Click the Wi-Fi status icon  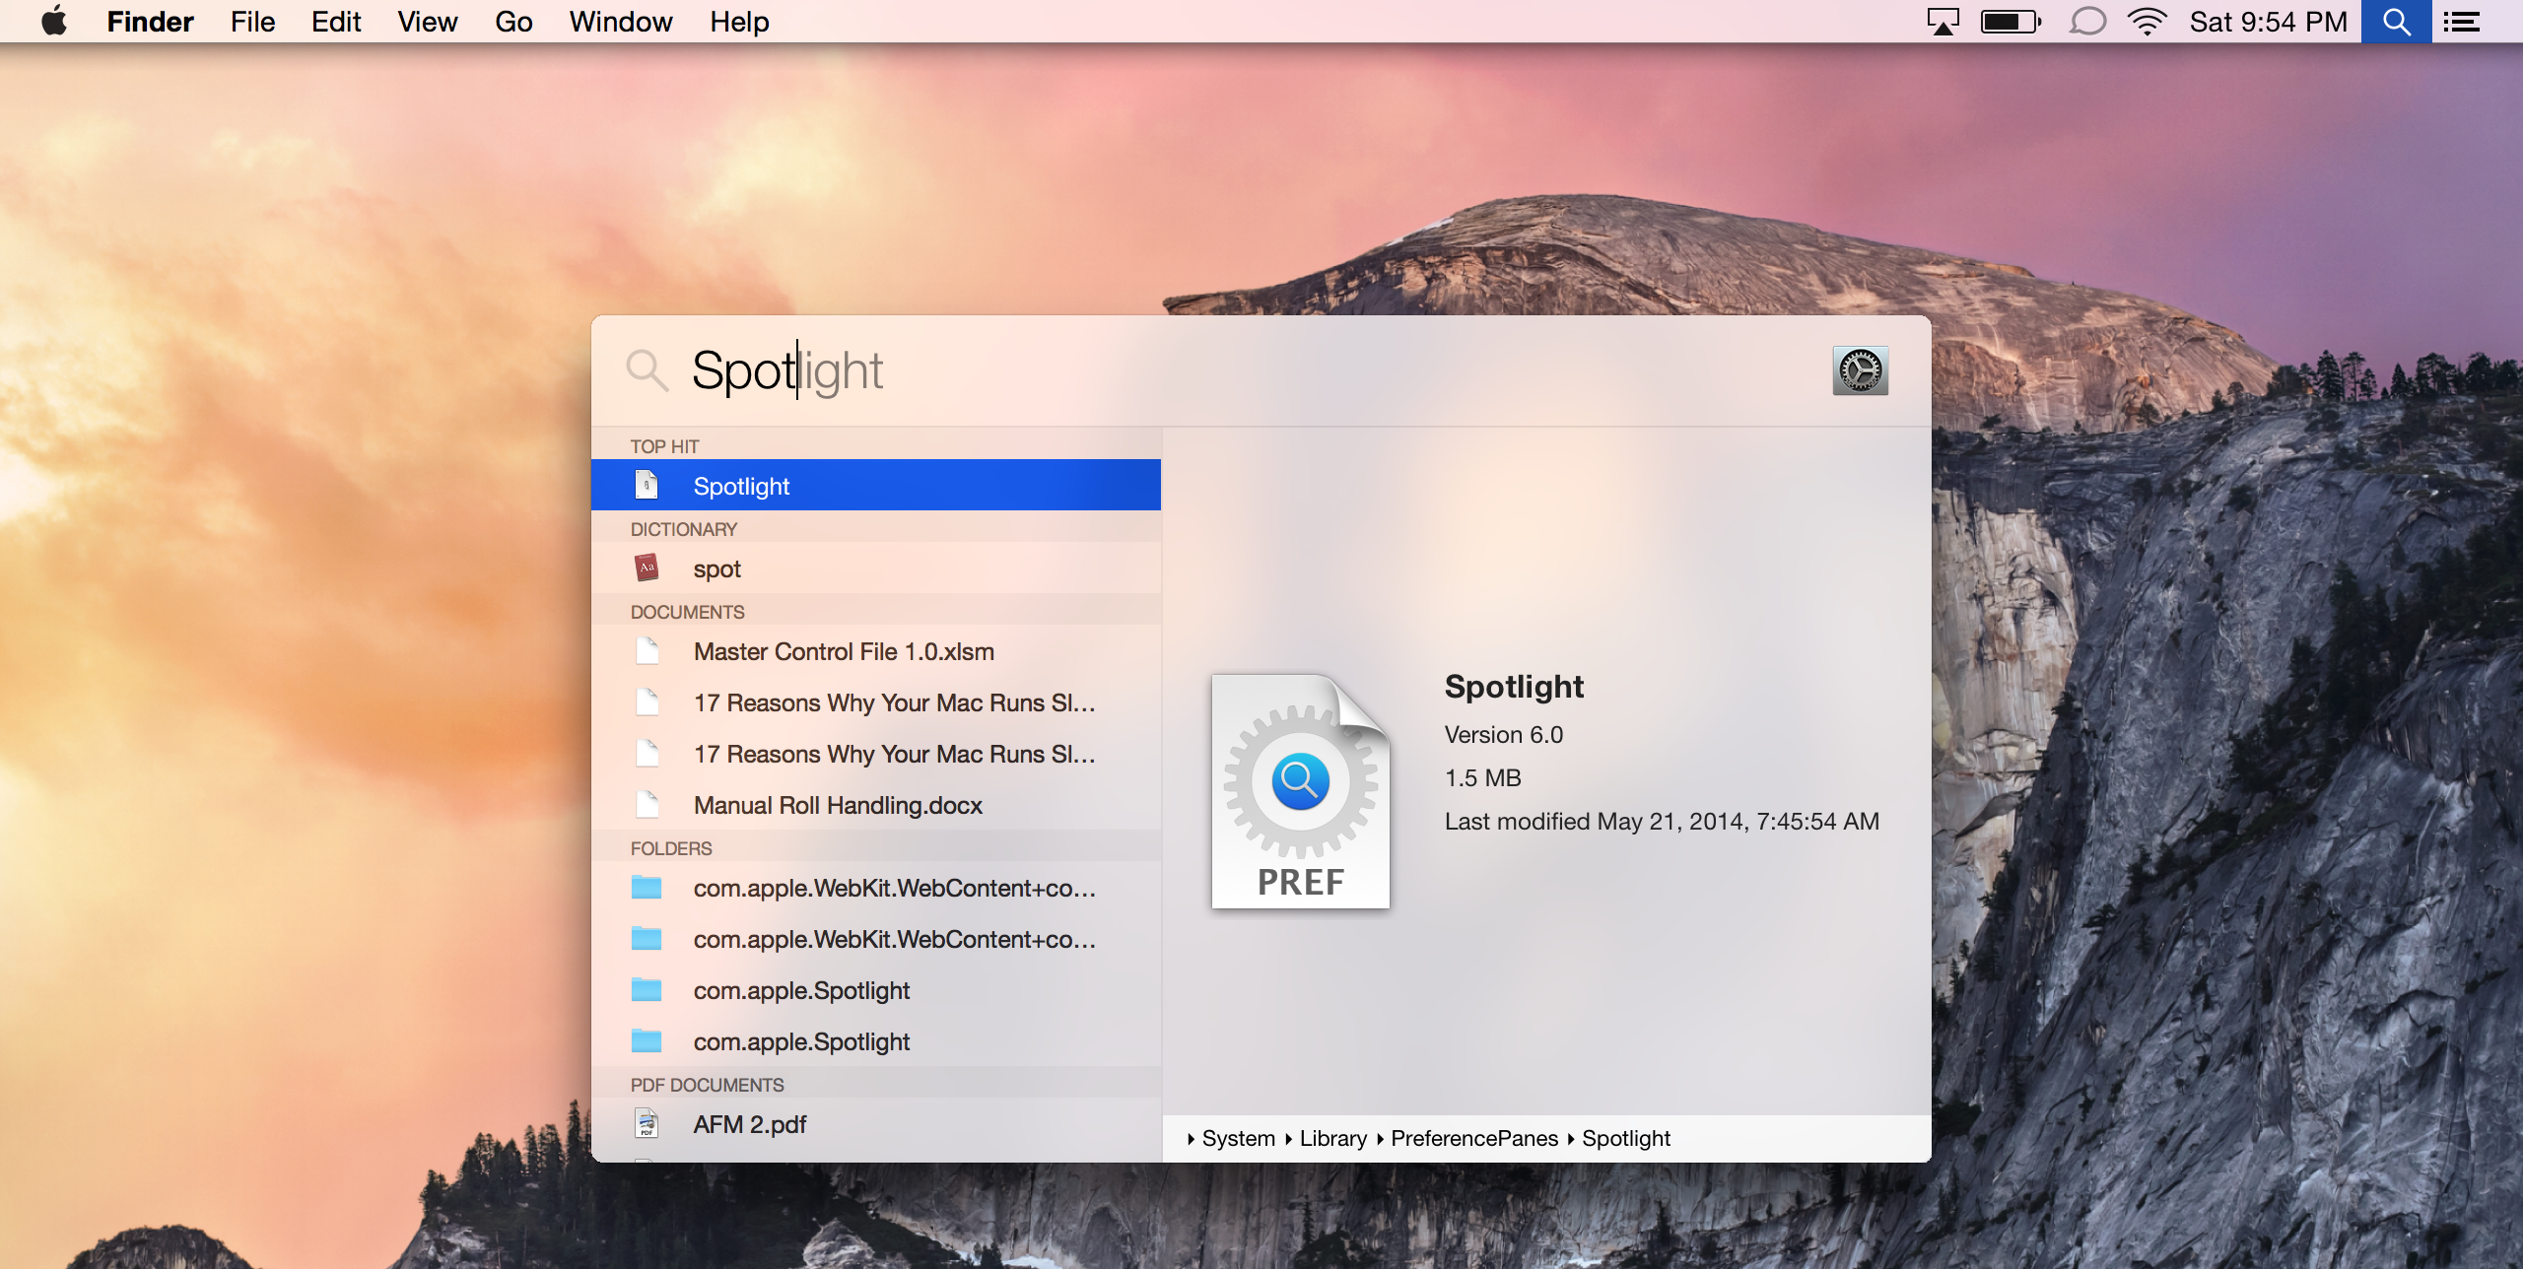(x=2147, y=21)
